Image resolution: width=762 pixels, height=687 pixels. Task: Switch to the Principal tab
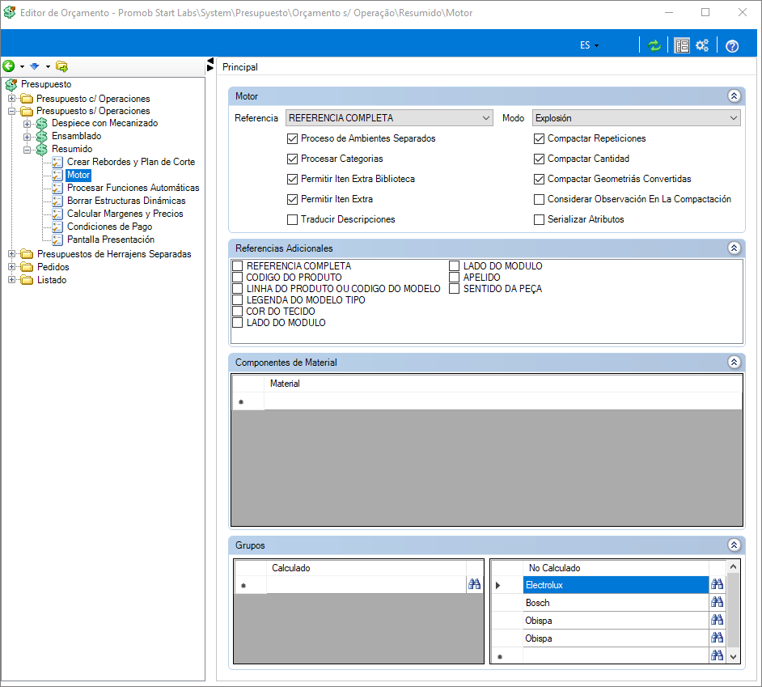tap(240, 67)
